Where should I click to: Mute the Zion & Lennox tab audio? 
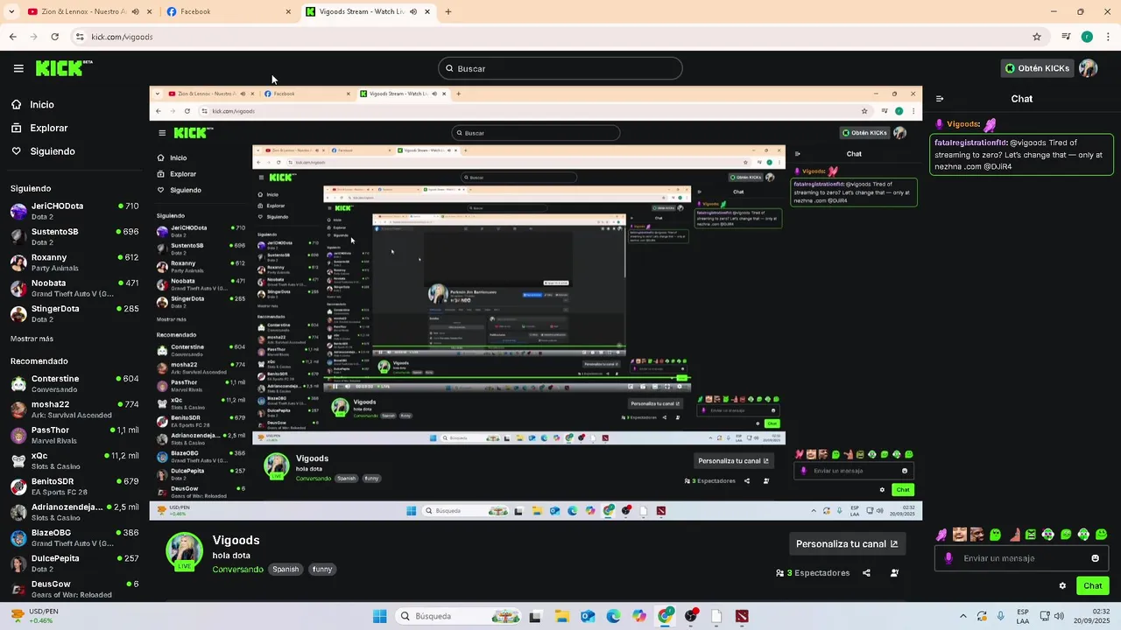click(135, 11)
